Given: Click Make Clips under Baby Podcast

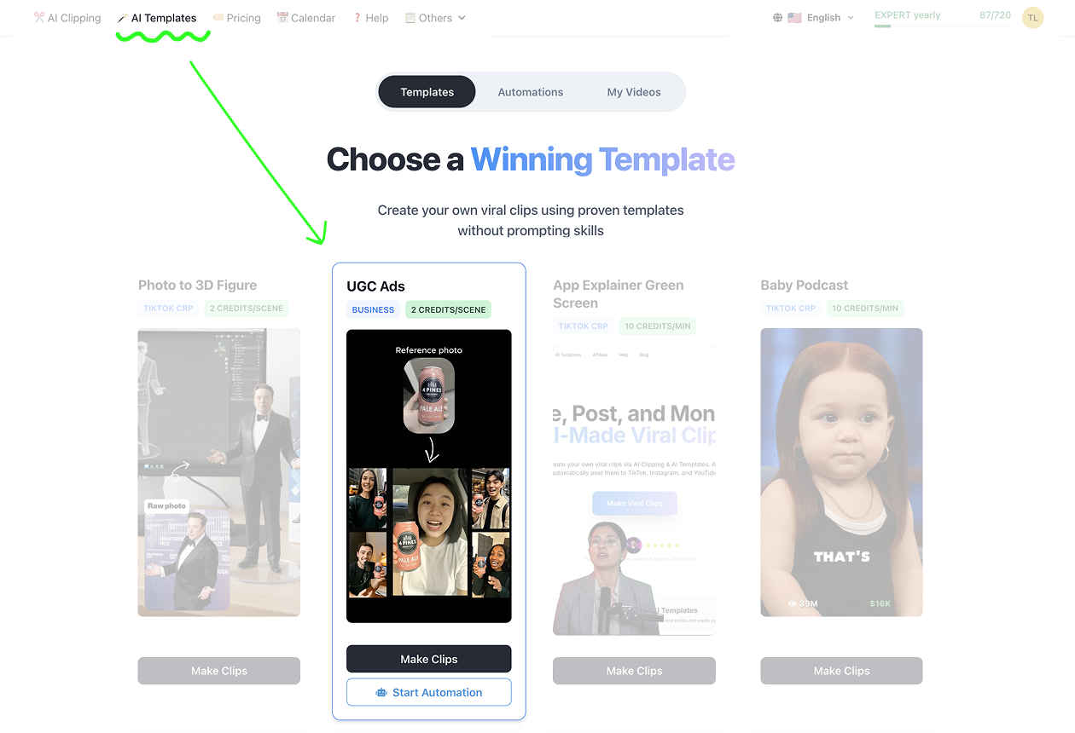Looking at the screenshot, I should click(841, 671).
